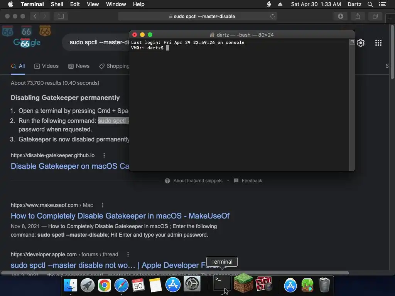This screenshot has width=395, height=296.
Task: Open MakeUseOf Gatekeeper article link
Action: tap(120, 216)
